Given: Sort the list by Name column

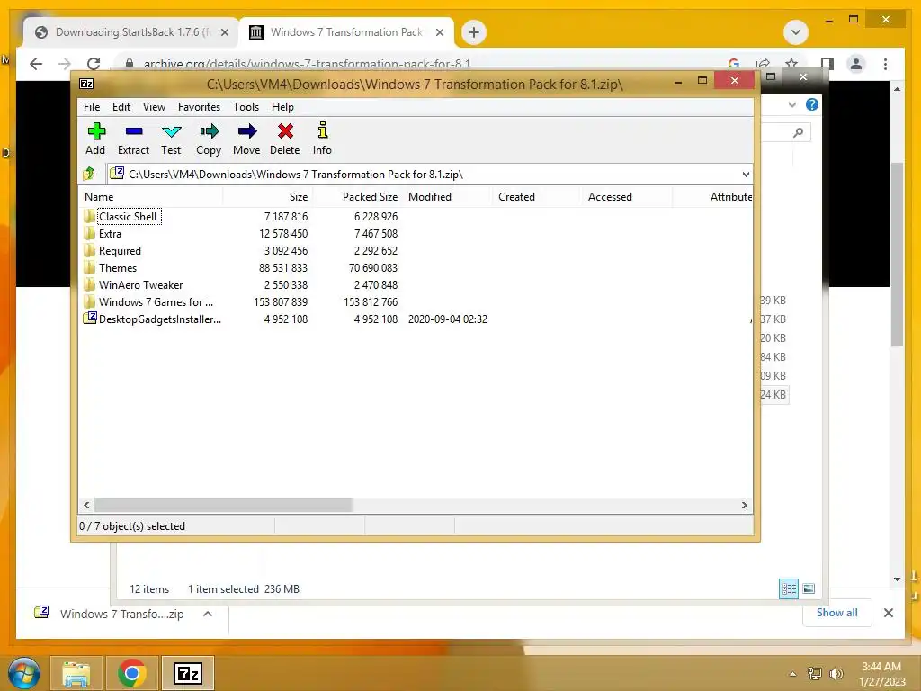Looking at the screenshot, I should (x=151, y=197).
